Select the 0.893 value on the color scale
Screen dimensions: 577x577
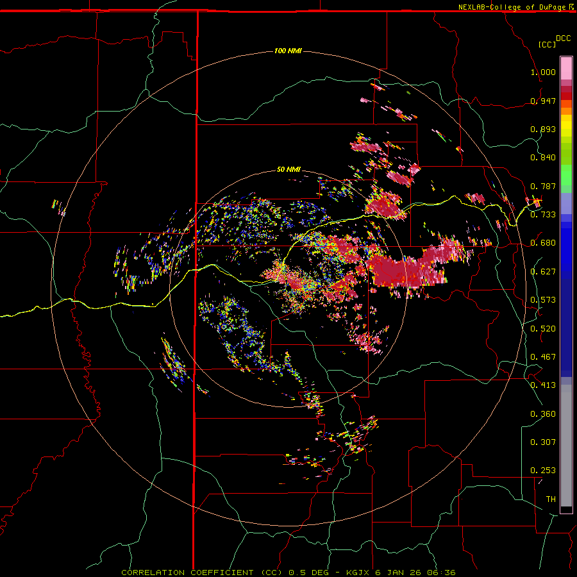click(543, 129)
